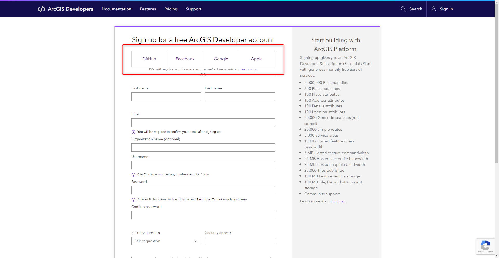This screenshot has height=258, width=499.
Task: Go to the Pricing page
Action: click(171, 9)
